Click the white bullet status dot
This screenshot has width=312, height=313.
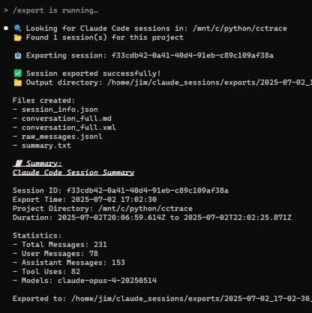(x=6, y=28)
